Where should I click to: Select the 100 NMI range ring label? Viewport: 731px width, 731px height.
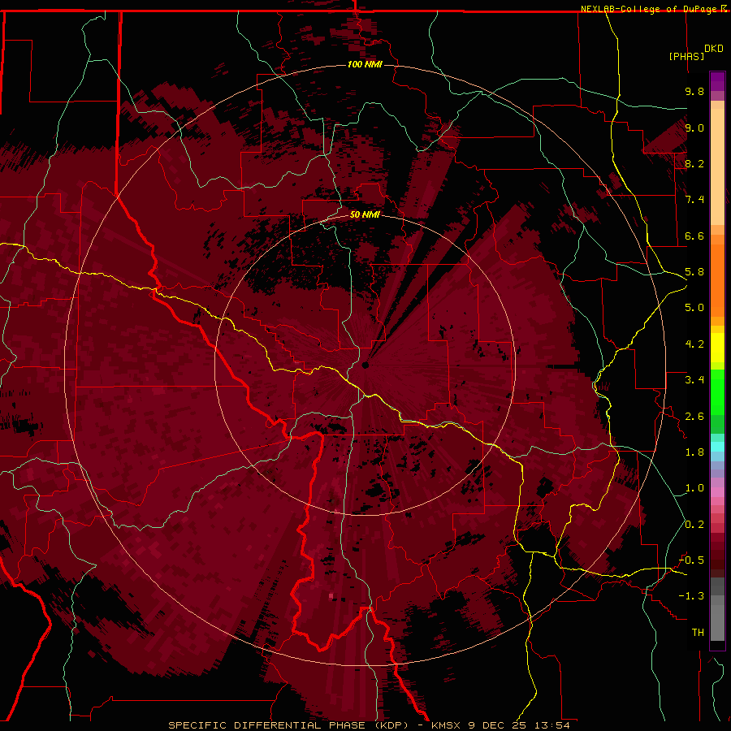(365, 64)
